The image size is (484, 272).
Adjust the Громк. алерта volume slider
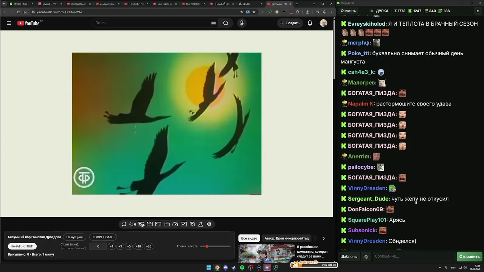215,246
